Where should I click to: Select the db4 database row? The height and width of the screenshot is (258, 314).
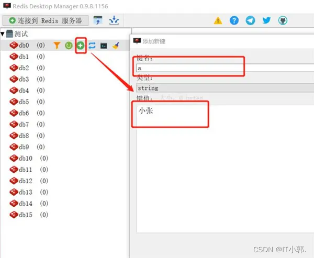point(65,91)
